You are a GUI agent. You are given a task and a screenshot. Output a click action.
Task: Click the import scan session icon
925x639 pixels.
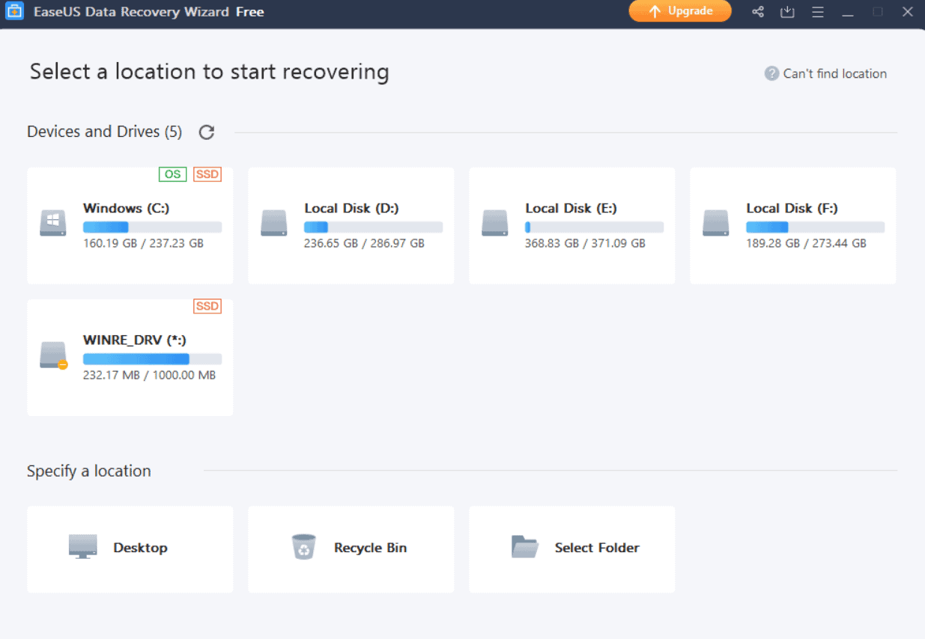click(x=787, y=12)
